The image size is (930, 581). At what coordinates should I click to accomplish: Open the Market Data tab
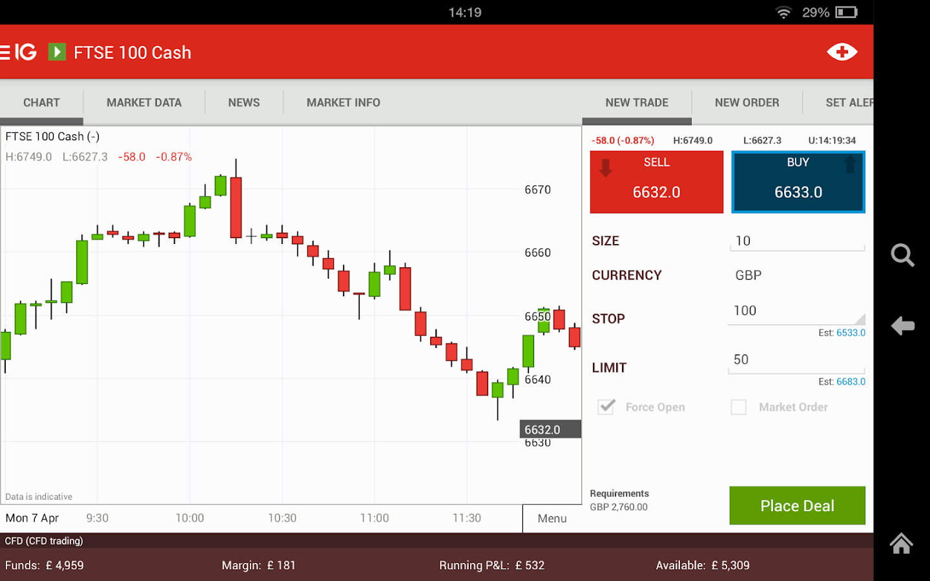144,103
